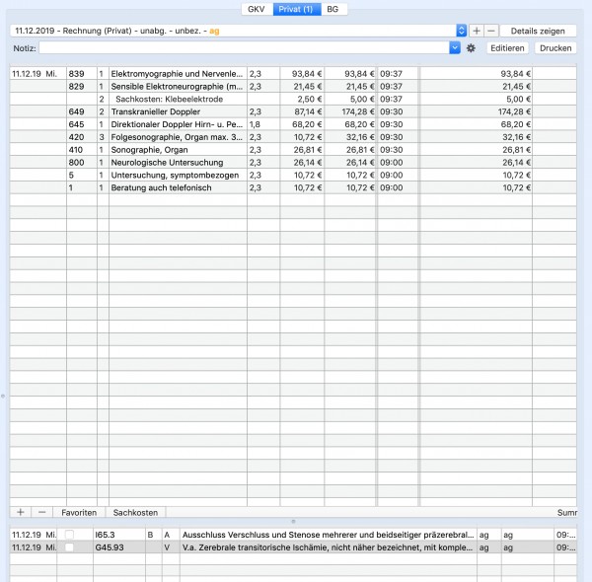Click single price 2,50 € for Klebeelektrode
This screenshot has width=592, height=582.
pos(310,99)
